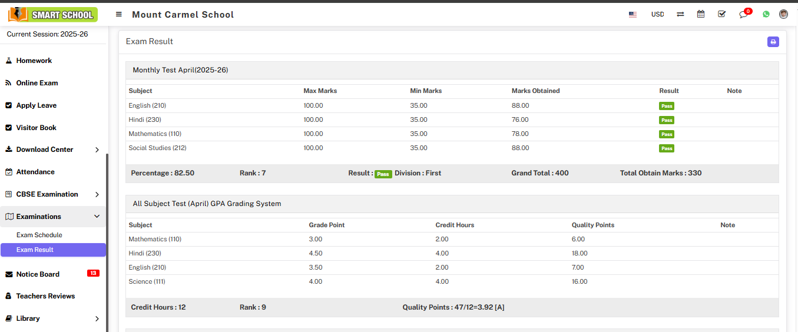Toggle sidebar with the hamburger menu icon
Viewport: 798px width, 332px height.
tap(119, 14)
